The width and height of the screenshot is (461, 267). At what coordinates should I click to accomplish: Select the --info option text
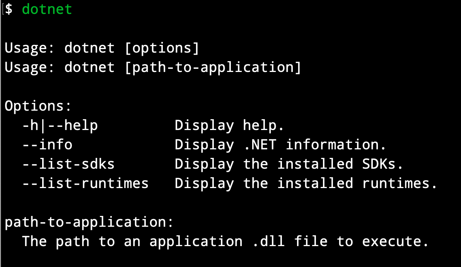point(47,145)
